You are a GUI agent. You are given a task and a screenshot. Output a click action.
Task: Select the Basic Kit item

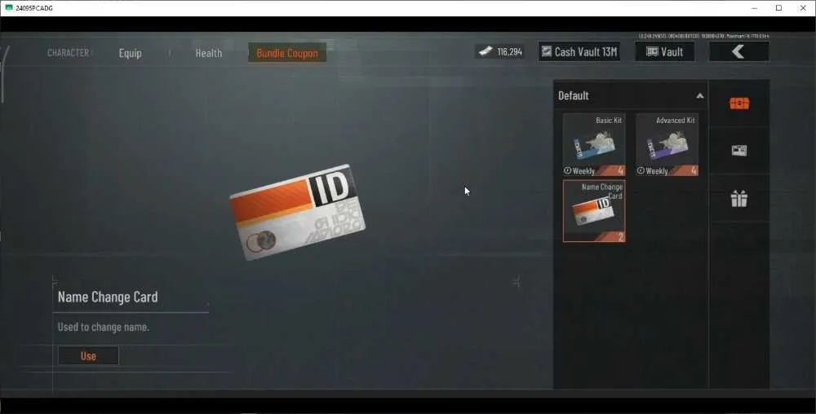coord(594,144)
